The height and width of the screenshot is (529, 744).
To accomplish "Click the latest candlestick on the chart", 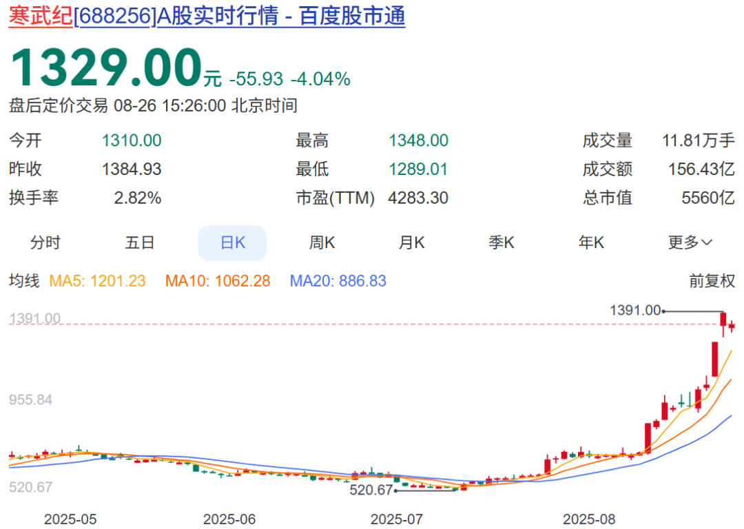I will point(732,326).
